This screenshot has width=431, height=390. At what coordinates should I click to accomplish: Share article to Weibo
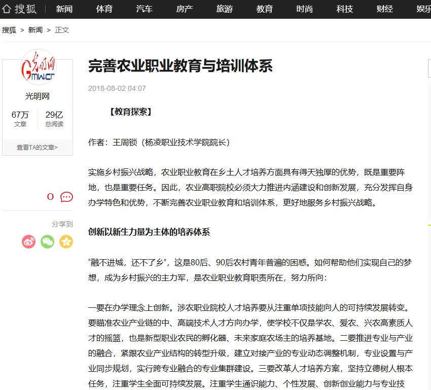click(29, 241)
